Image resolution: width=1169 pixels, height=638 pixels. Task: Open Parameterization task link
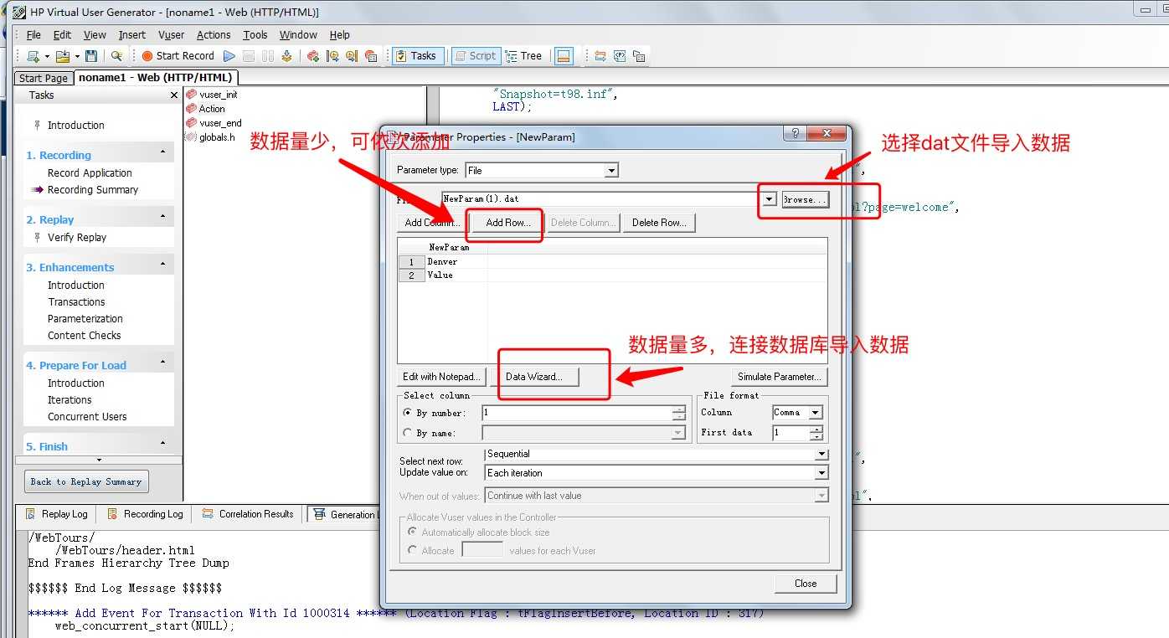[x=85, y=319]
